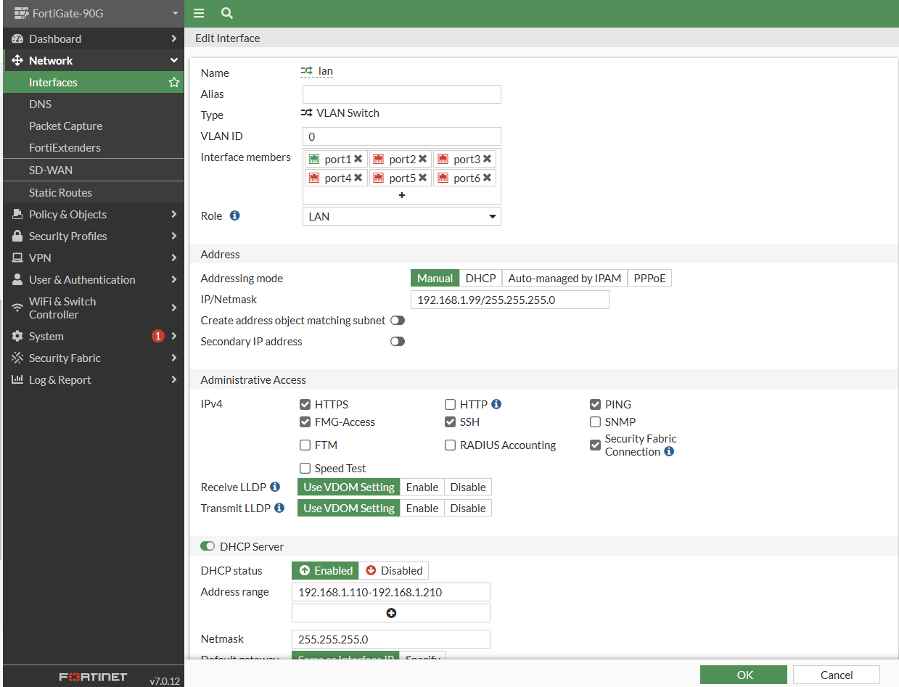Select DHCP addressing mode
899x687 pixels.
point(480,278)
